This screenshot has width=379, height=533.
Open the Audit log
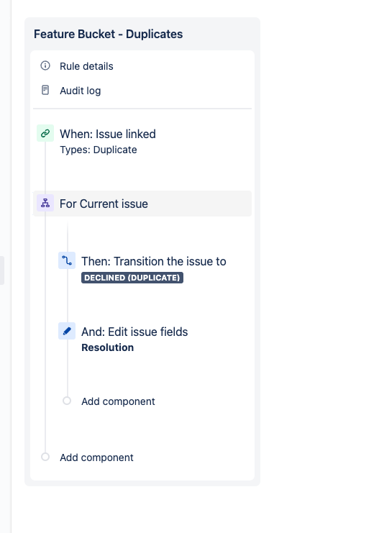[81, 91]
